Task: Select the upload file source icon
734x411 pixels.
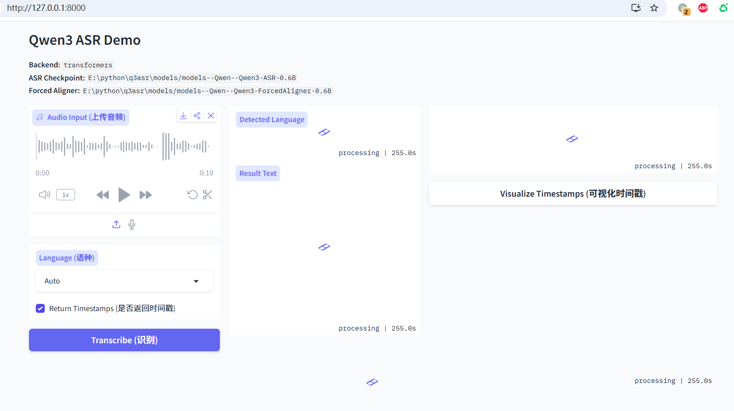Action: (116, 224)
